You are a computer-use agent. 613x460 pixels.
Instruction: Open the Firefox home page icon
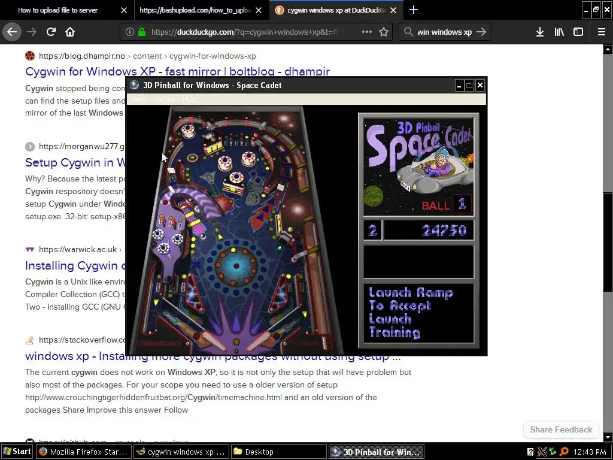point(70,32)
